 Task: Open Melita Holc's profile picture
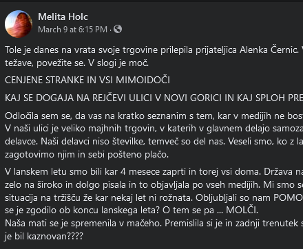19,24
